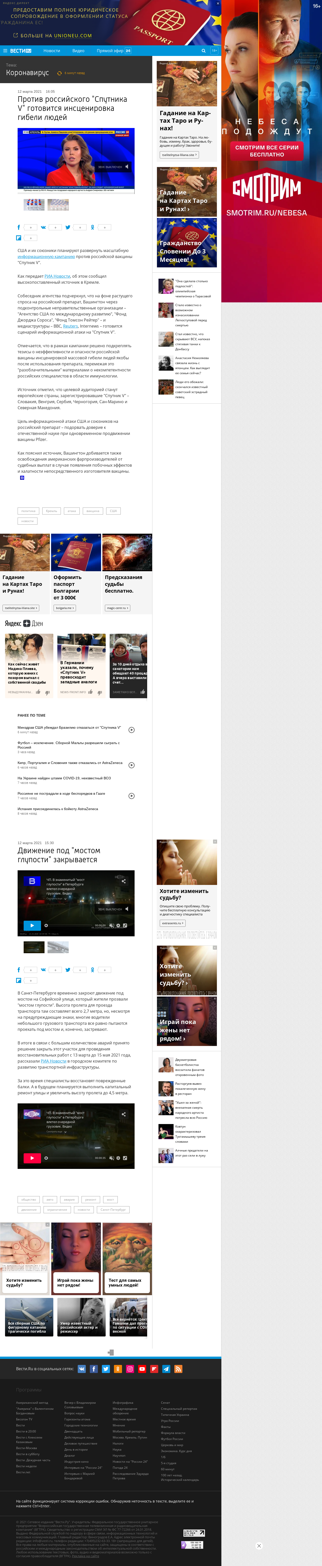This screenshot has width=322, height=1566.
Task: Open Смотрите все серии бесплатно banner button
Action: click(x=267, y=151)
